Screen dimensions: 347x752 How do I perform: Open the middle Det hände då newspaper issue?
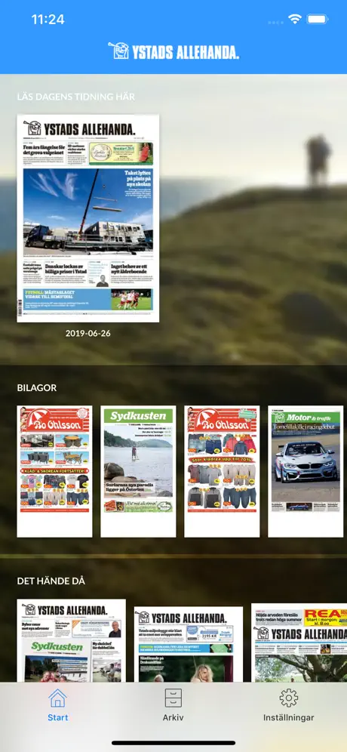pos(189,644)
